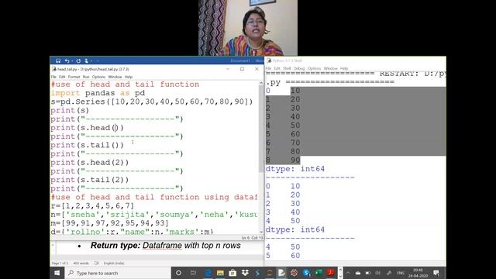Open Debug menu in Python Shell window
This screenshot has width=496, height=279.
299,68
